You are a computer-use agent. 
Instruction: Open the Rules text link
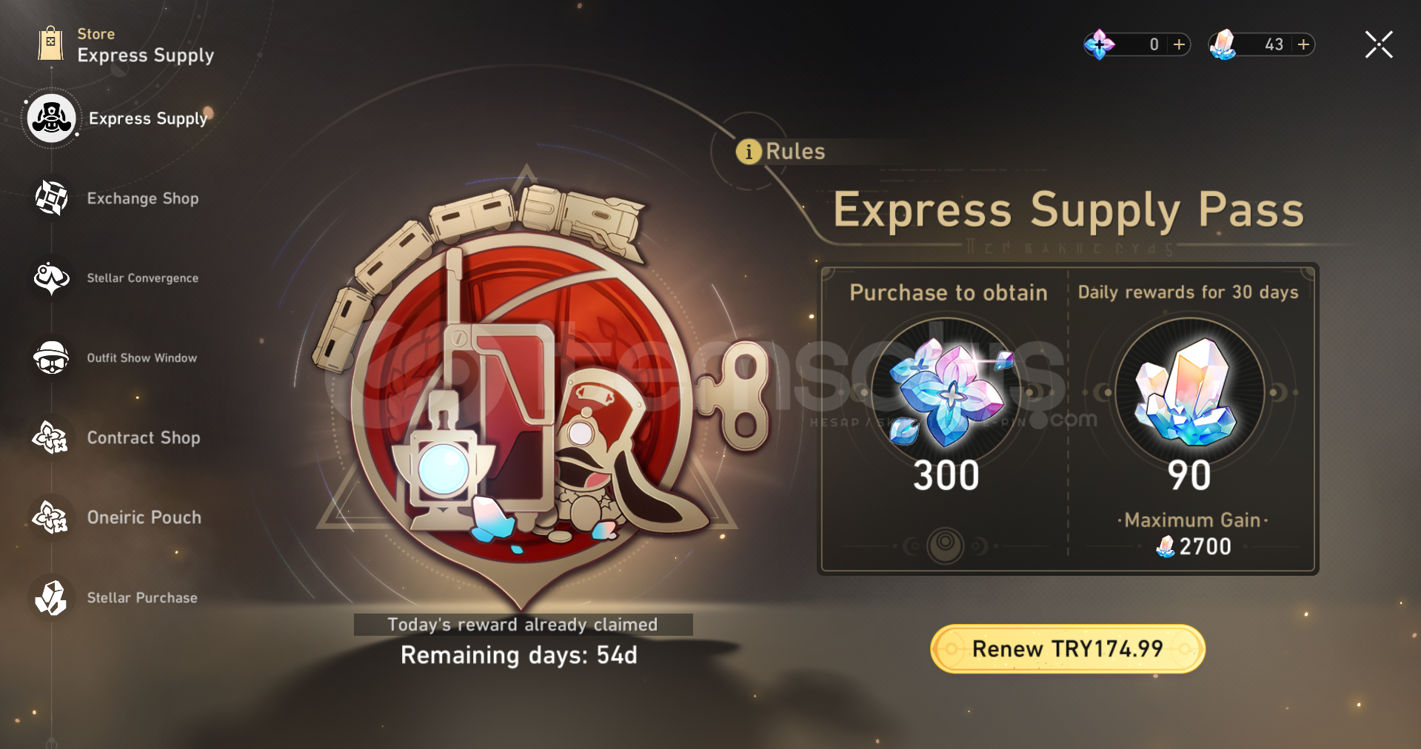click(x=795, y=151)
